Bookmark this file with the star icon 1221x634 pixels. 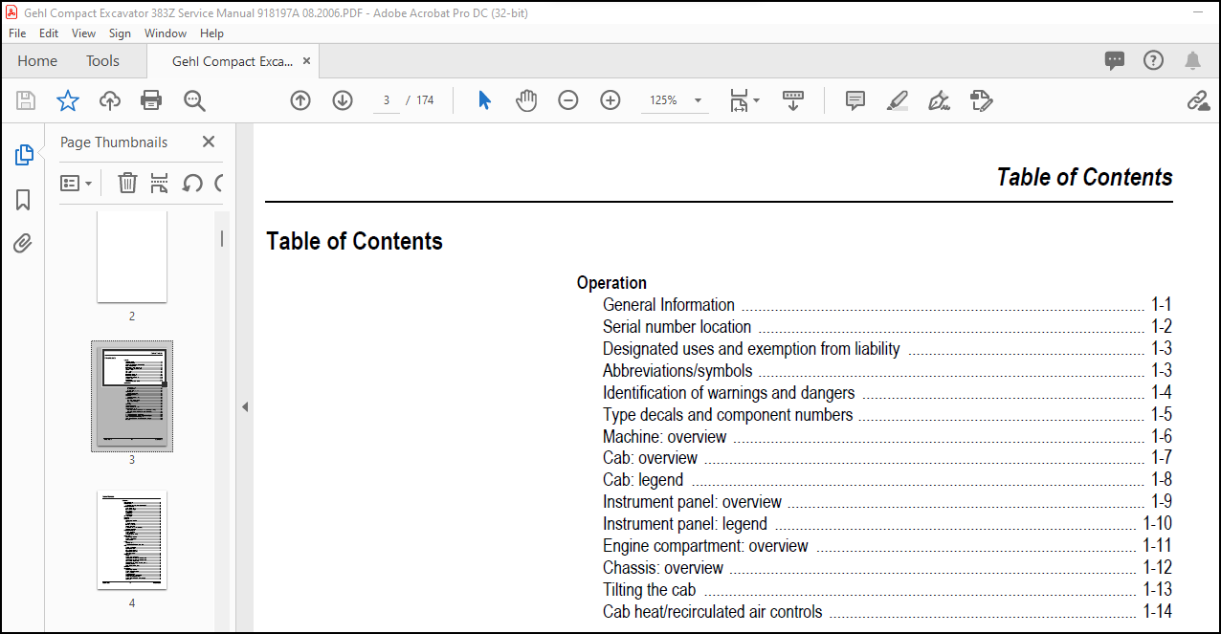(x=68, y=100)
